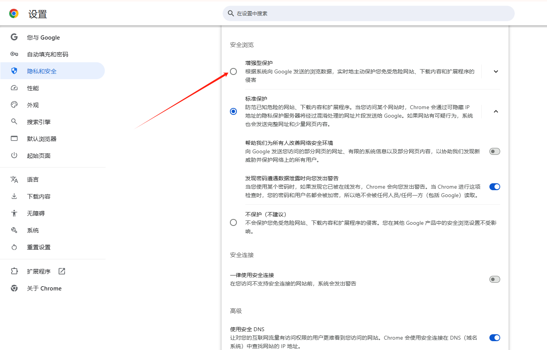Select the 不保护（不建议）radio button

[233, 222]
